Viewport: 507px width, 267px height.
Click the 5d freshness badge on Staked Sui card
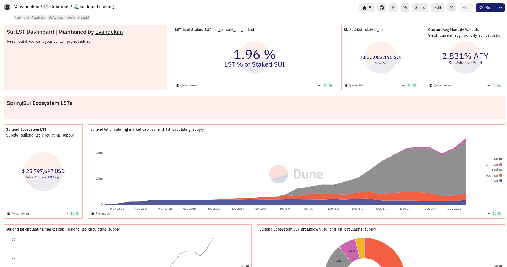(412, 85)
